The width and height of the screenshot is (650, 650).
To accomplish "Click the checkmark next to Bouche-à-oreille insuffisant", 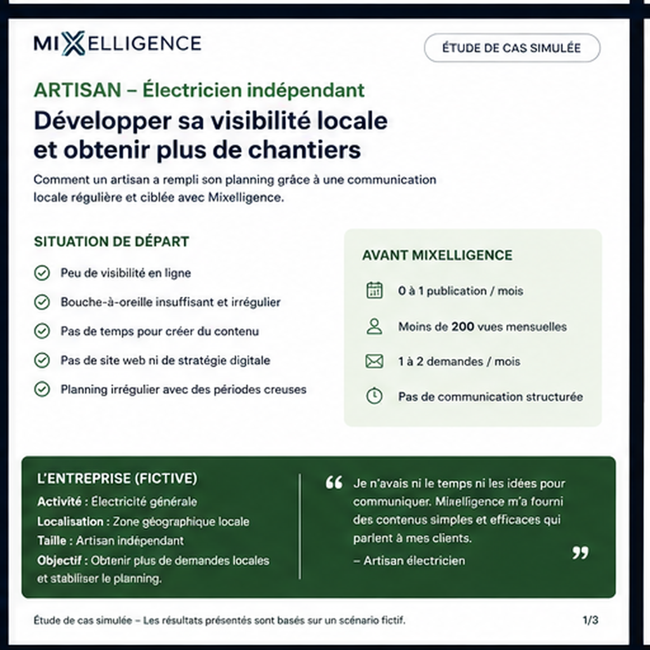I will (42, 302).
